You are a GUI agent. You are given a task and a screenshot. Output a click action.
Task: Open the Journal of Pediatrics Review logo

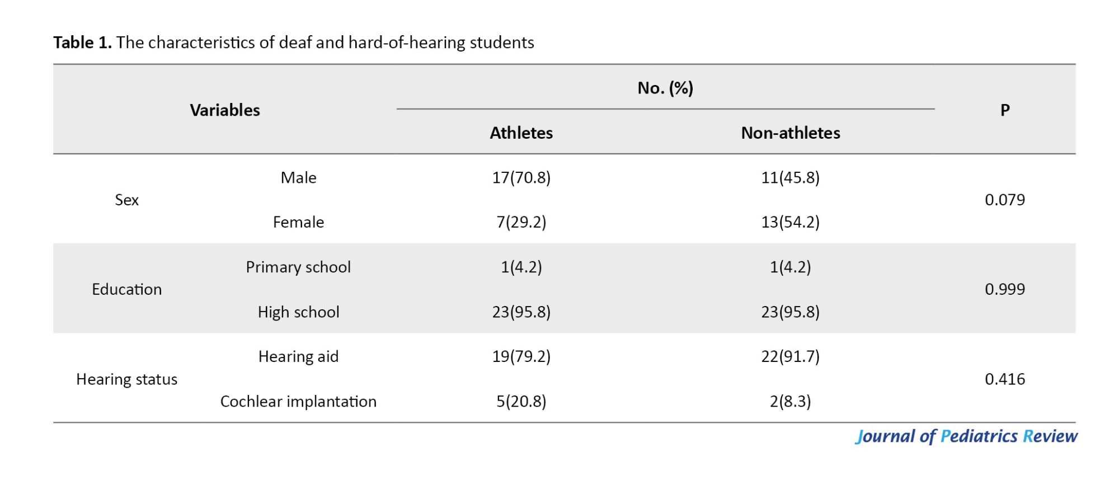966,436
